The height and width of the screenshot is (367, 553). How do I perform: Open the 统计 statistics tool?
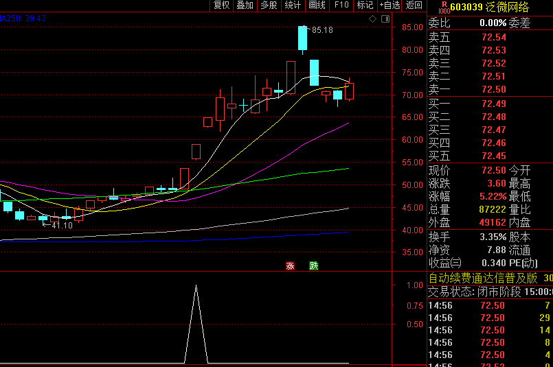click(293, 5)
